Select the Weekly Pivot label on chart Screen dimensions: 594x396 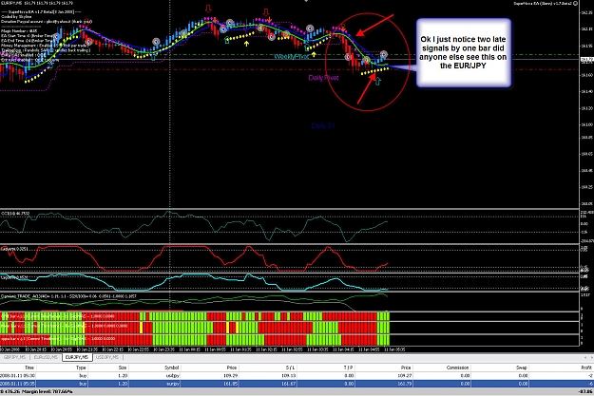292,57
